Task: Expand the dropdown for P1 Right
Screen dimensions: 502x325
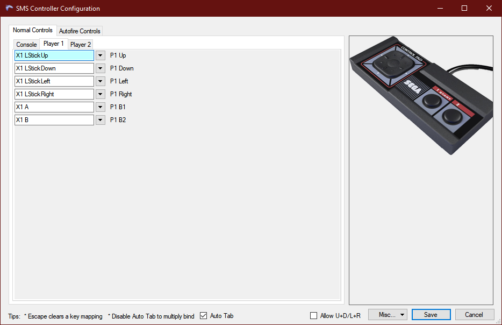Action: pyautogui.click(x=100, y=94)
